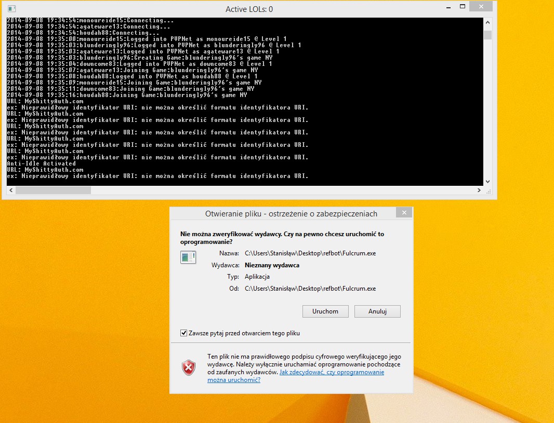554x423 pixels.
Task: Uncheck 'Zawsze pytaj przed otwarciem tego pliku'
Action: pyautogui.click(x=184, y=333)
